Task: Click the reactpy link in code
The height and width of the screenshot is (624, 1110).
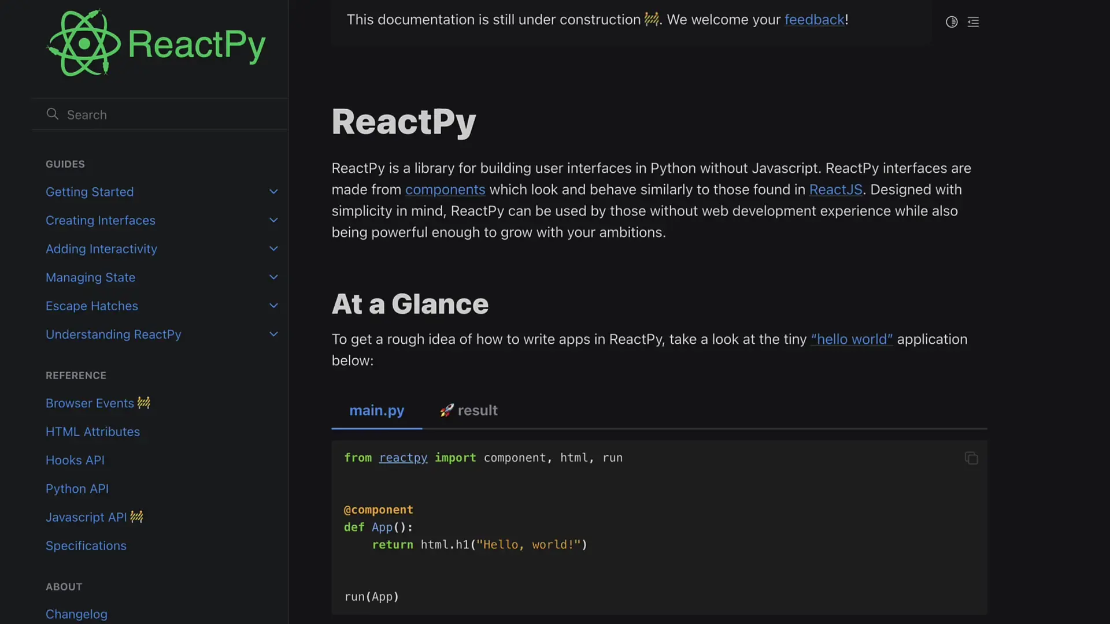Action: [x=403, y=458]
